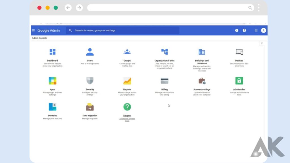Open the Groups icon
290x163 pixels.
pyautogui.click(x=127, y=52)
